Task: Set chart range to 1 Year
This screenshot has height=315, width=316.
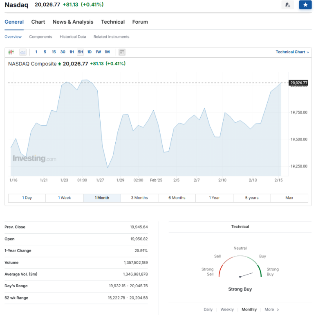Action: pos(214,198)
